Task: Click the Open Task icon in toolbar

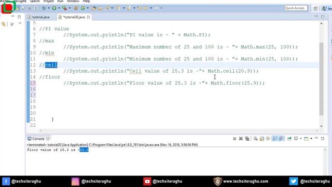Action: click(x=100, y=8)
